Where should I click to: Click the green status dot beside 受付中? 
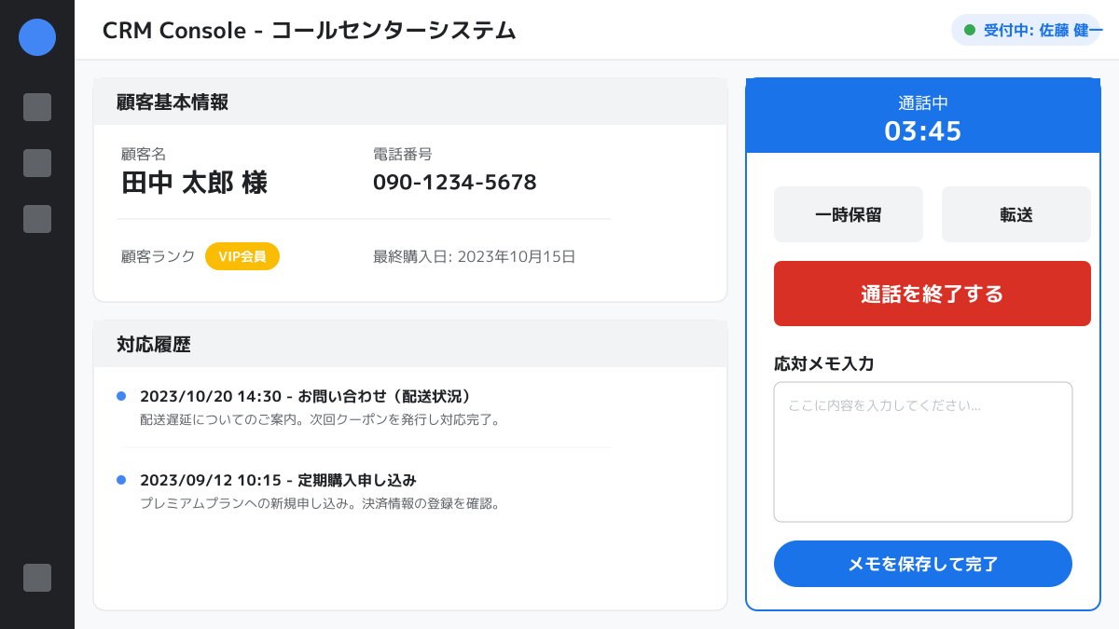point(970,30)
